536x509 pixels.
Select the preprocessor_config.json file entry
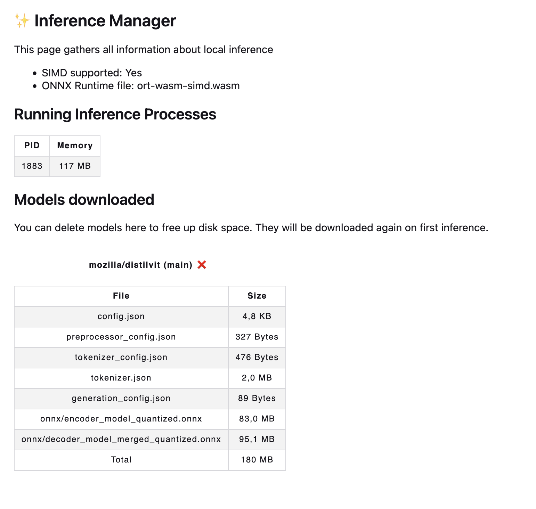[x=121, y=337]
